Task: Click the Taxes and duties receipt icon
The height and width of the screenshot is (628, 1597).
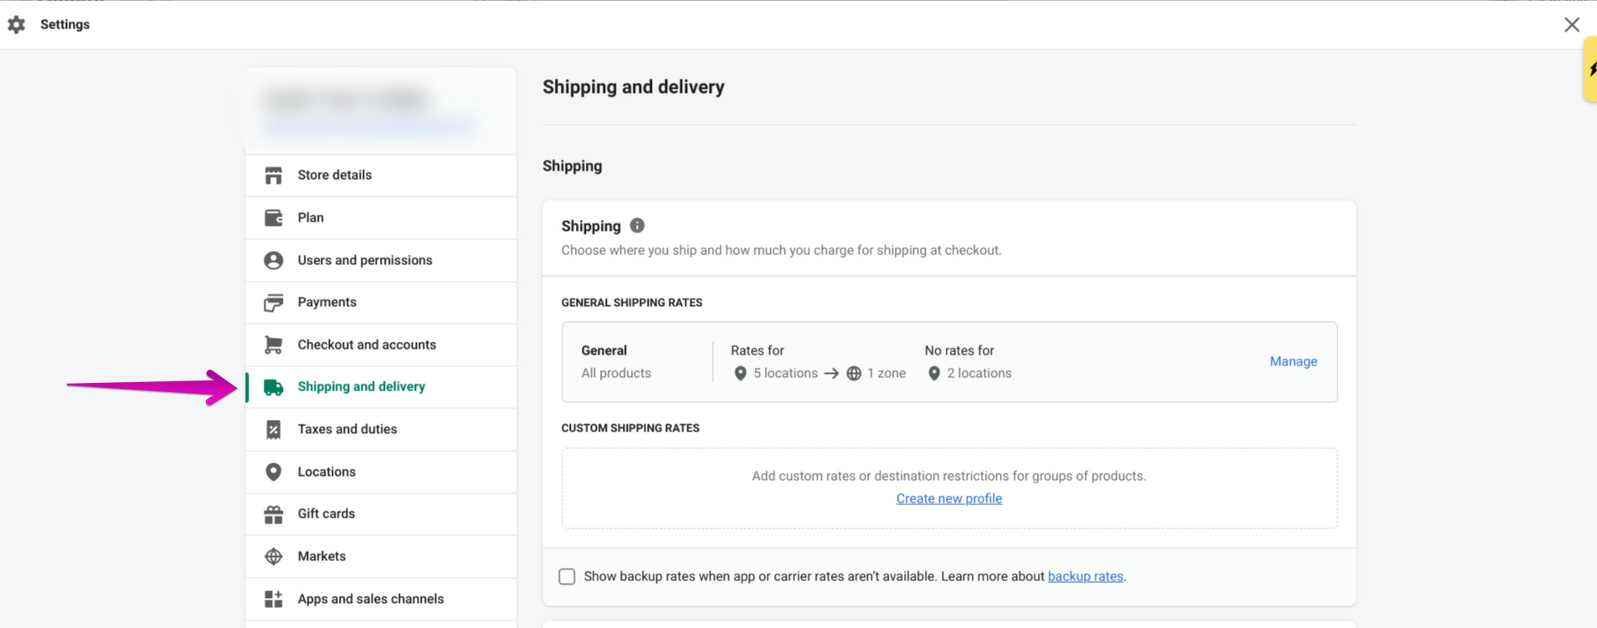Action: click(274, 430)
